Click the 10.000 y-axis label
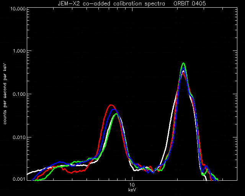The height and width of the screenshot is (196, 245). coord(18,8)
